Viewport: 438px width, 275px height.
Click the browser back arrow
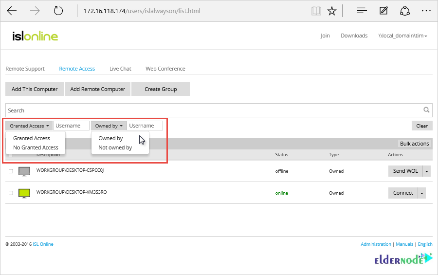(12, 11)
